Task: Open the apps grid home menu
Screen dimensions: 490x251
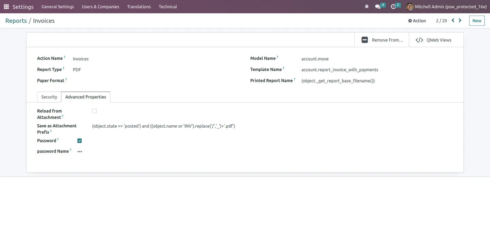Action: tap(6, 6)
